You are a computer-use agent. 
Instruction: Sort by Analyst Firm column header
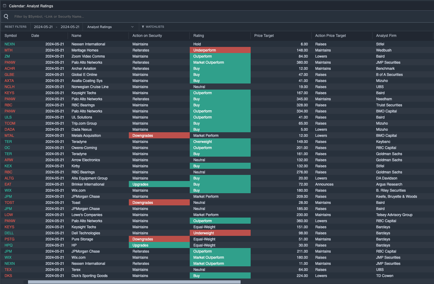tap(386, 36)
